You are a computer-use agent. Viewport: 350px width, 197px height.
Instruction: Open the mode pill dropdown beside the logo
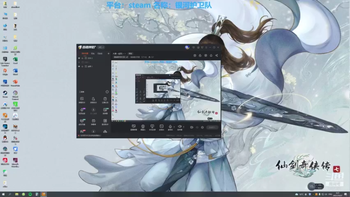101,47
